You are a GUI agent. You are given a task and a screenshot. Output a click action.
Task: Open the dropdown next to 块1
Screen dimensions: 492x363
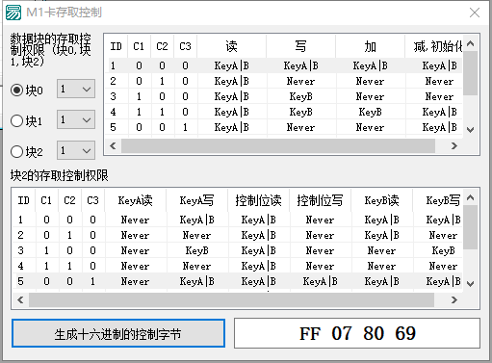pyautogui.click(x=76, y=119)
